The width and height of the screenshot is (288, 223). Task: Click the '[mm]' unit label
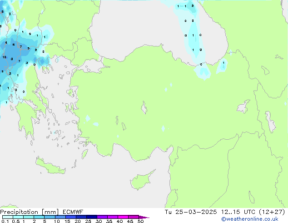point(50,212)
